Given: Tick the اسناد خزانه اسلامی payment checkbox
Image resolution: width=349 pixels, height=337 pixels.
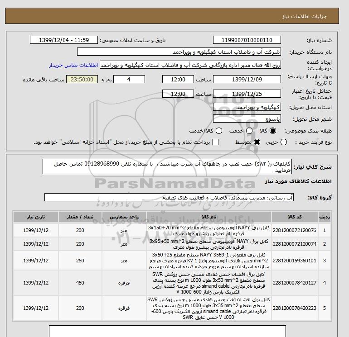Looking at the screenshot, I should pos(215,142).
